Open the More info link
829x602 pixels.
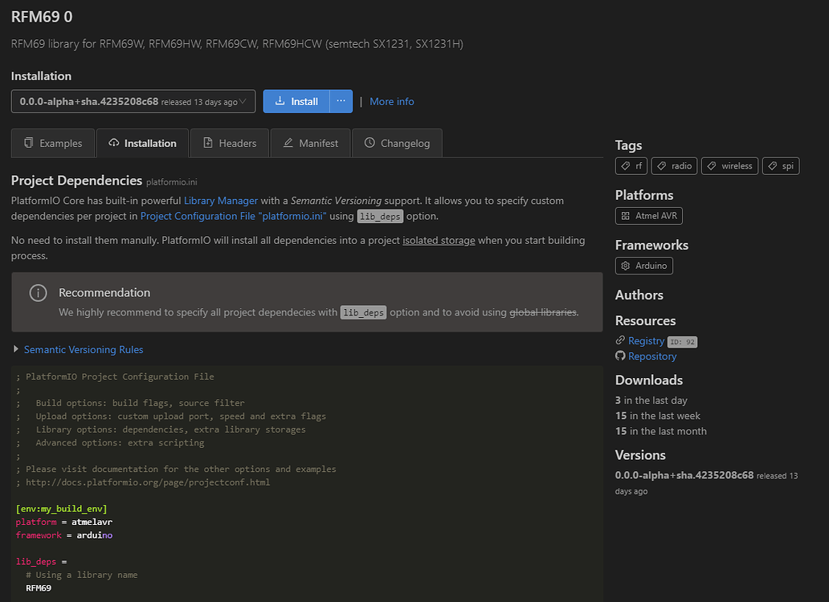[x=392, y=101]
